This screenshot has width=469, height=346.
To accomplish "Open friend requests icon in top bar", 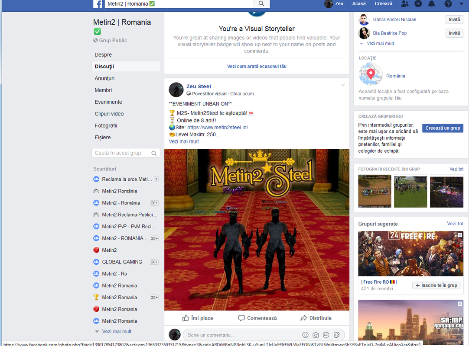I will tap(405, 3).
